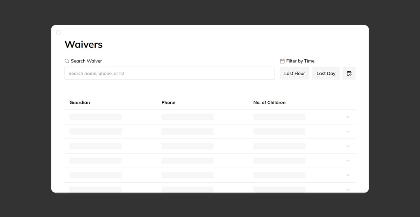Open the custom date range calendar button
Viewport: 420px width, 217px height.
point(349,73)
